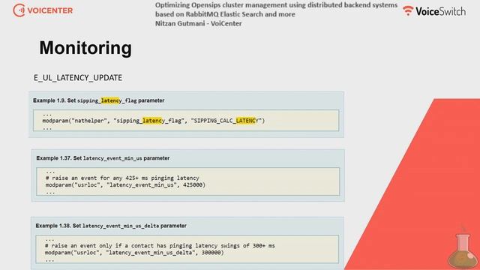Click the Example 1.38 latency_event_min_us_delta caption
The image size is (480, 270).
111,226
